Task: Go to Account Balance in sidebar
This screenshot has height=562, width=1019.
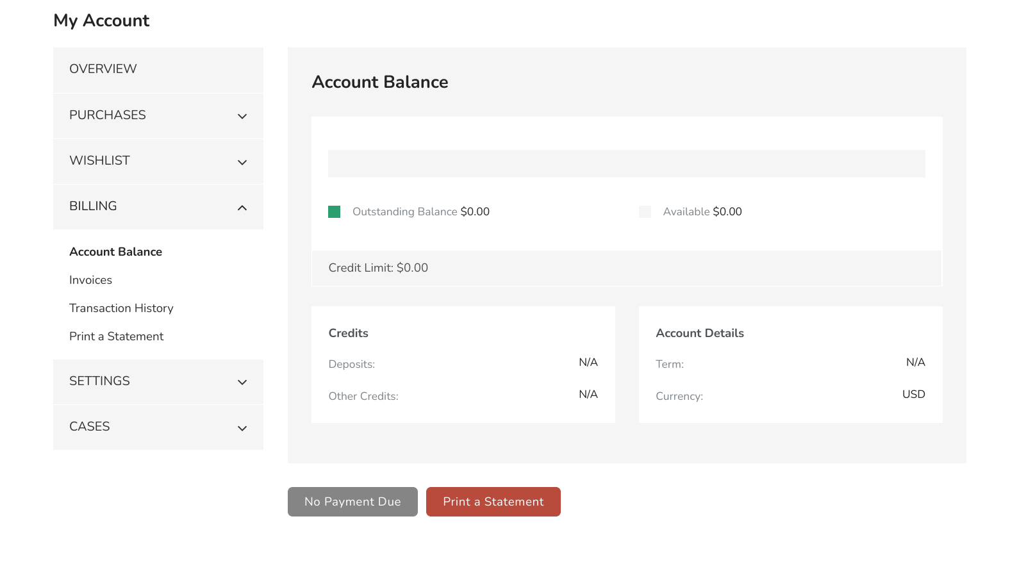Action: (115, 252)
